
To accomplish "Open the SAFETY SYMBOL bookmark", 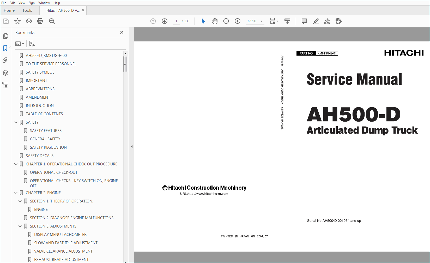I will coord(40,72).
